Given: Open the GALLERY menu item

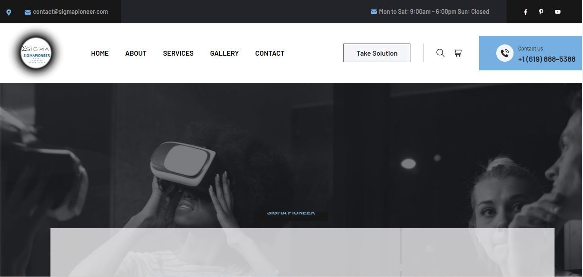Looking at the screenshot, I should [224, 53].
